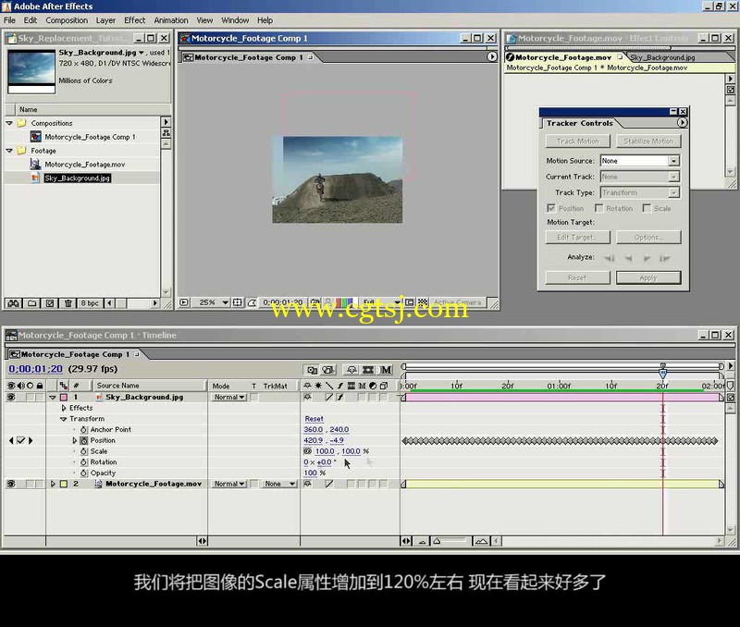Screen dimensions: 740x627
Task: Click the Opacity stopwatch icon
Action: click(x=83, y=473)
